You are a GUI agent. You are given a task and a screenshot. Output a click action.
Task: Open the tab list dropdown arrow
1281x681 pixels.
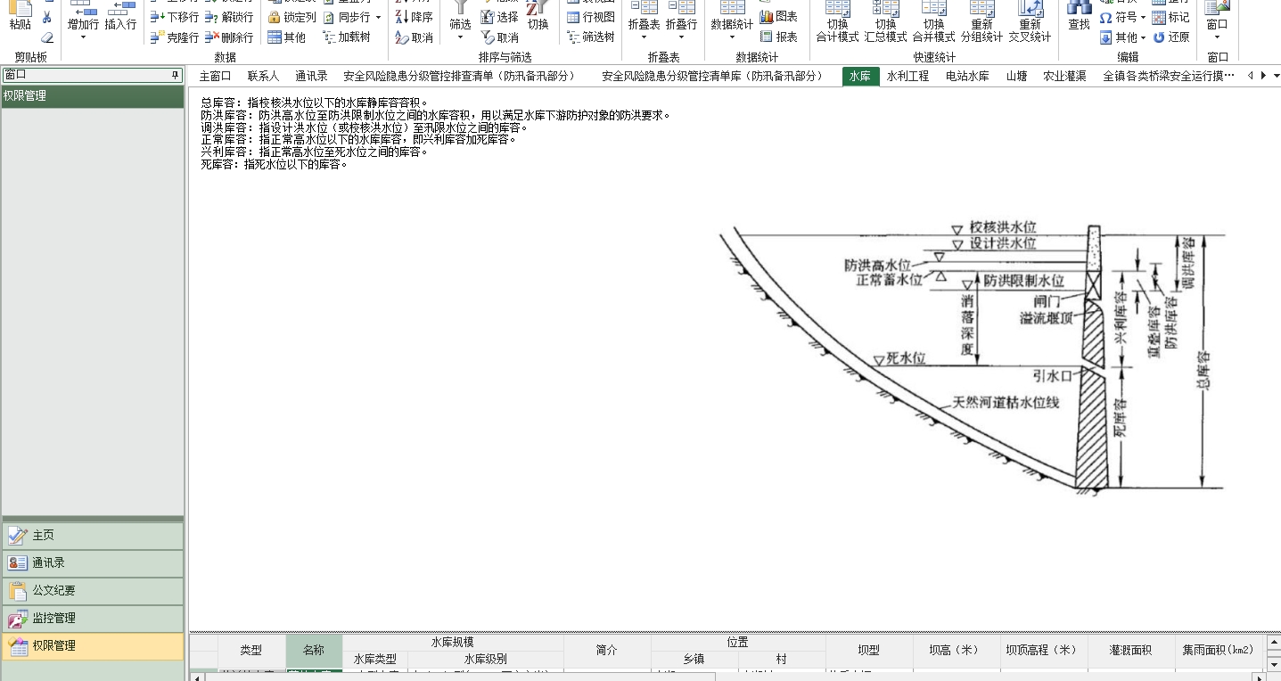pos(1276,76)
